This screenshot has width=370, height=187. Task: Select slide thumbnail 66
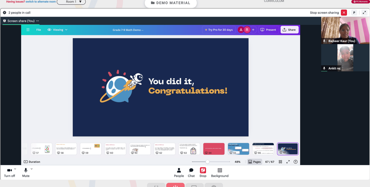[263, 149]
